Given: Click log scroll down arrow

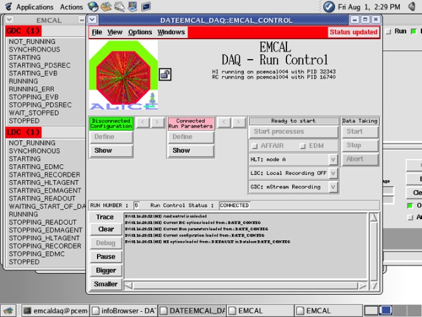Looking at the screenshot, I should (x=374, y=285).
